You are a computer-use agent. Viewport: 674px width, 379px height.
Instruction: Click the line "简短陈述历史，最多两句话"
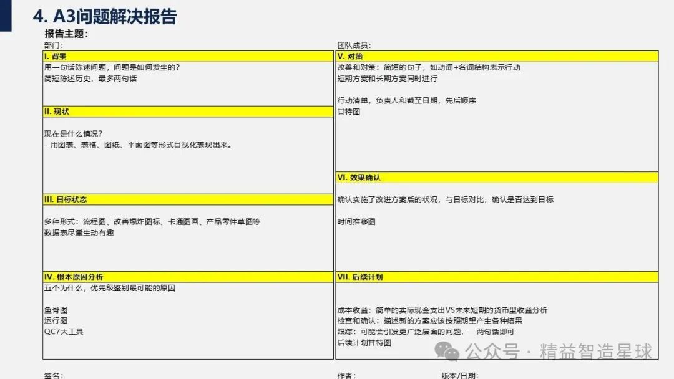pos(90,79)
